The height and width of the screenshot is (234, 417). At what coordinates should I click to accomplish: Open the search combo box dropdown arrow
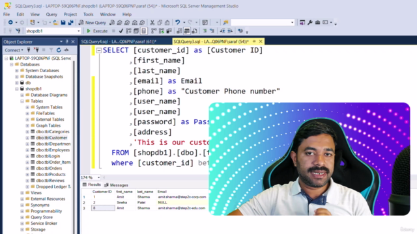[292, 23]
